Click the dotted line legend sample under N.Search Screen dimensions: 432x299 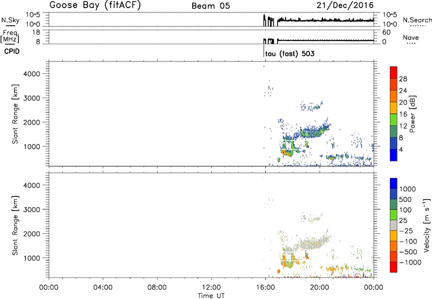click(x=417, y=25)
